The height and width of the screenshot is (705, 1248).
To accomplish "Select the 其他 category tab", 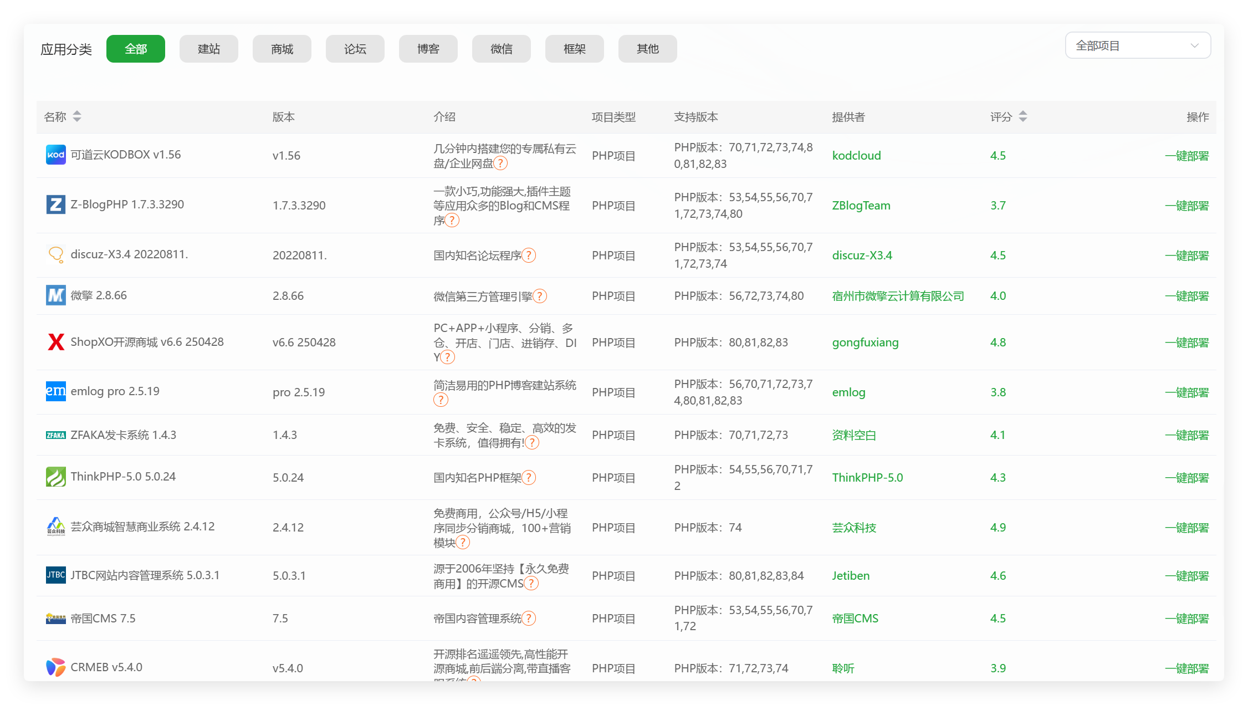I will [648, 49].
